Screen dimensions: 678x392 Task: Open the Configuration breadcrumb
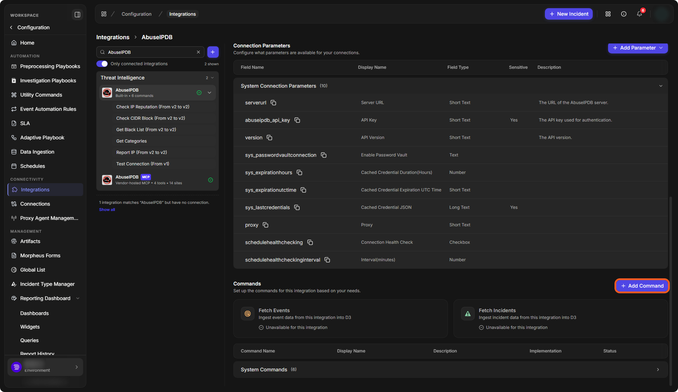(137, 14)
